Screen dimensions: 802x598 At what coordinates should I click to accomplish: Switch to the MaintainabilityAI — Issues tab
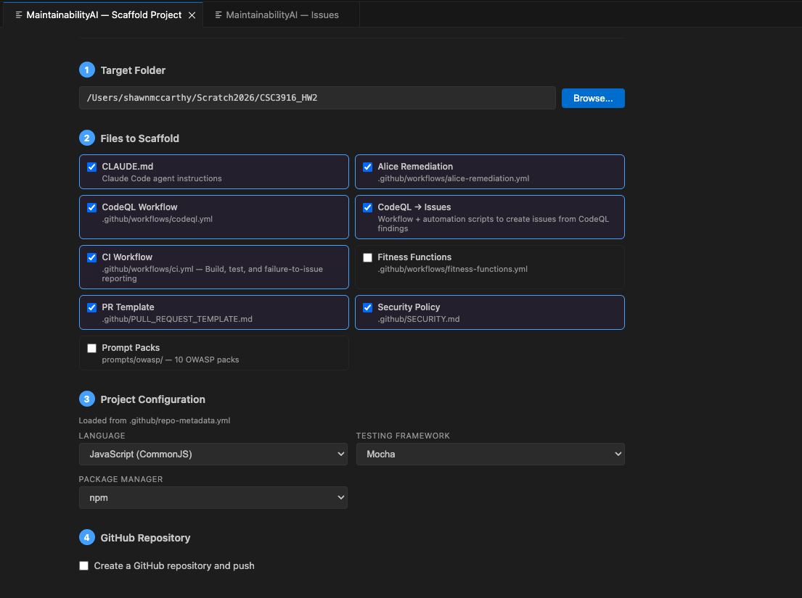[282, 14]
